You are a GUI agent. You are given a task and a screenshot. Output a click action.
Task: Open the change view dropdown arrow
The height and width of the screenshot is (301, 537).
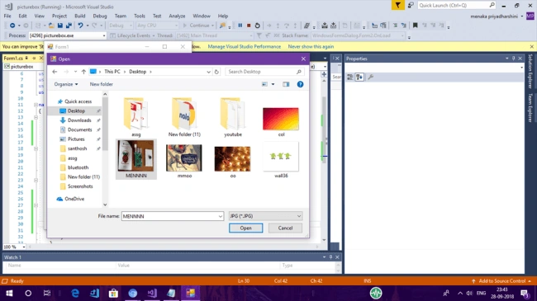pyautogui.click(x=273, y=84)
